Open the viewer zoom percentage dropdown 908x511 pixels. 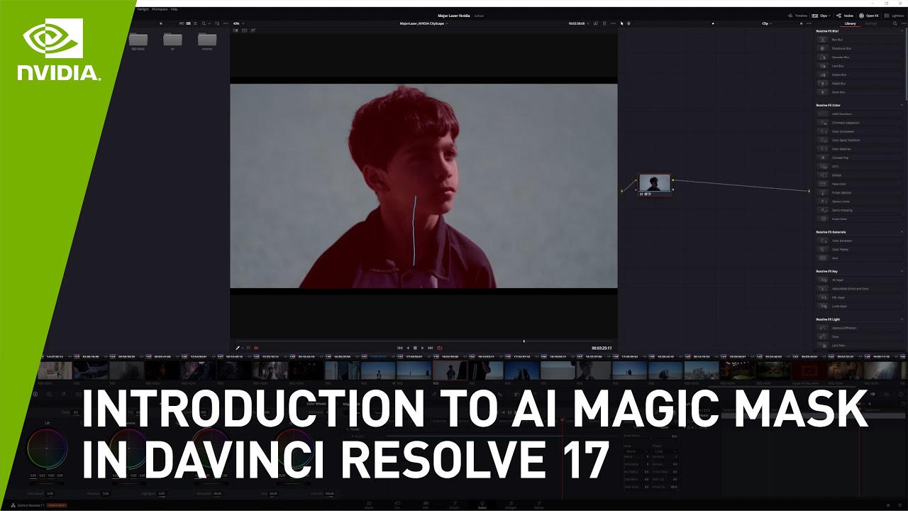click(238, 23)
